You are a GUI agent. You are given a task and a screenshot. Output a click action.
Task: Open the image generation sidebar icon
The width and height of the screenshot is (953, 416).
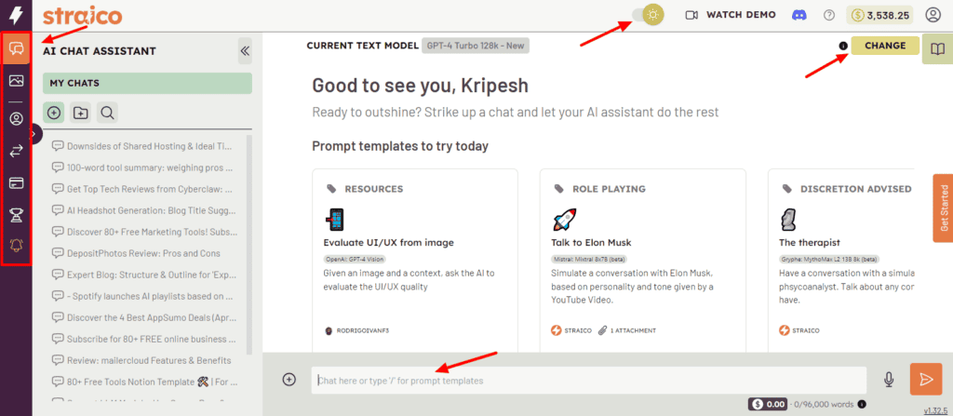[x=16, y=81]
